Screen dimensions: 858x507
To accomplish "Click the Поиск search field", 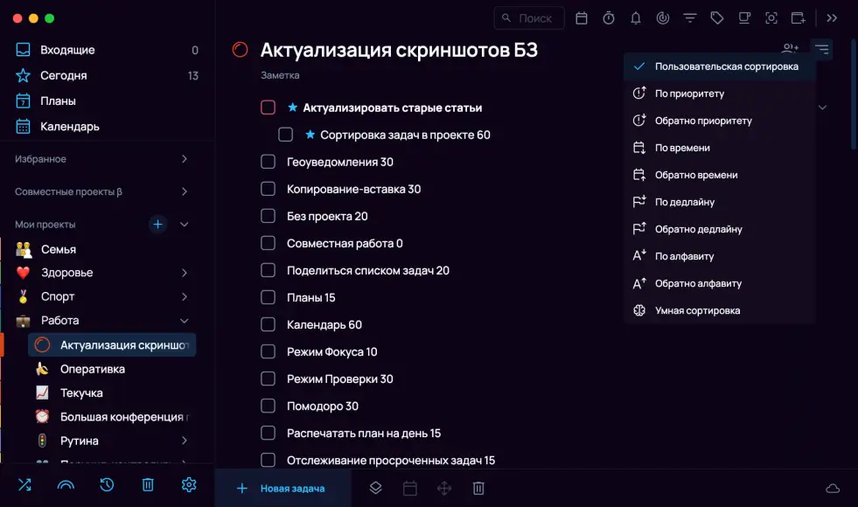I will (529, 18).
